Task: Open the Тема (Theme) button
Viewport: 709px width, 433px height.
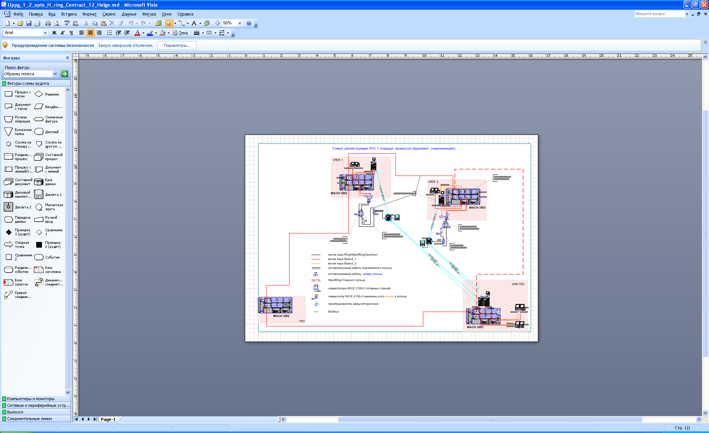Action: pyautogui.click(x=180, y=33)
